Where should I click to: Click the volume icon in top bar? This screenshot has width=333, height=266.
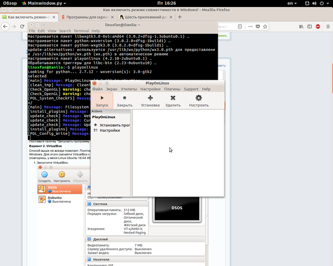pos(314,3)
